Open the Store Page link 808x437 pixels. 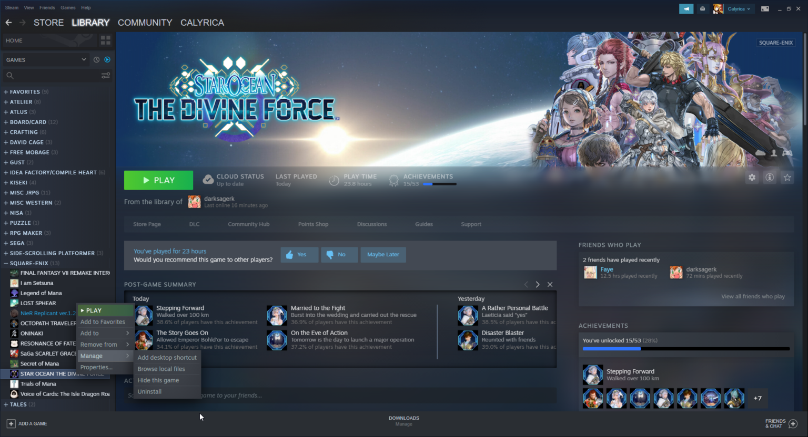[x=147, y=224]
